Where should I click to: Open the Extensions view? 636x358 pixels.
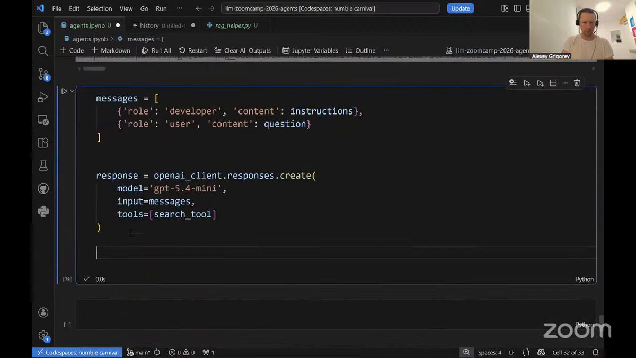pos(43,143)
